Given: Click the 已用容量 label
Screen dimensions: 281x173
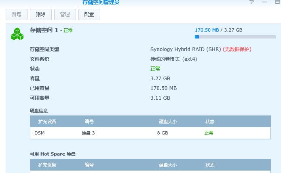Looking at the screenshot, I should 40,88.
